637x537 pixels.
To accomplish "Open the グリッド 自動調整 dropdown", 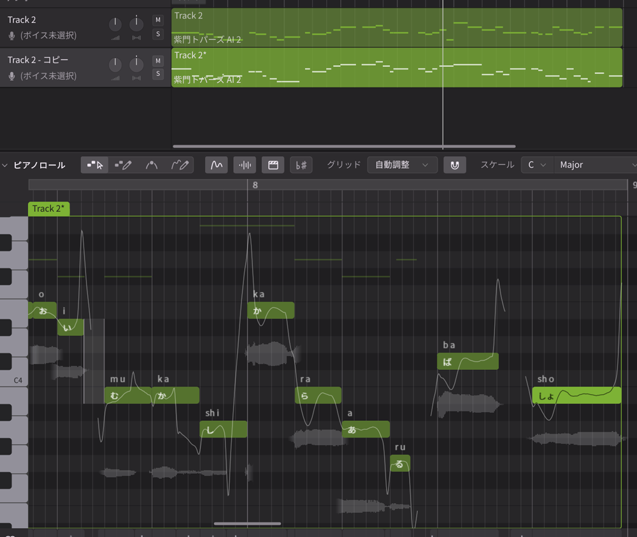I will click(402, 165).
